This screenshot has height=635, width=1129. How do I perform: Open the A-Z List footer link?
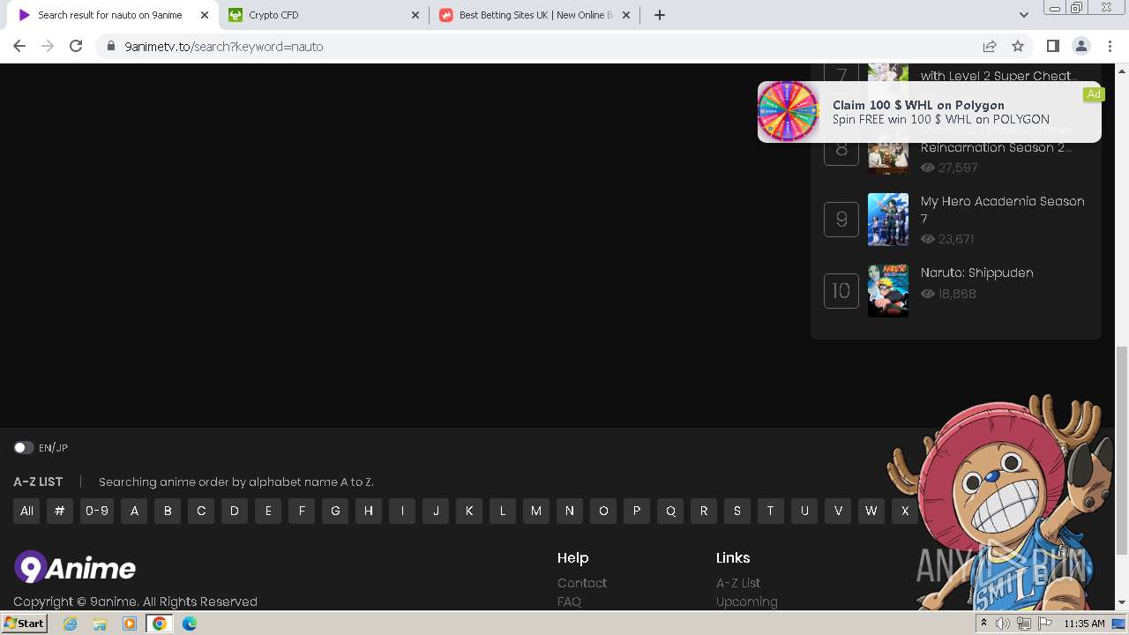738,583
